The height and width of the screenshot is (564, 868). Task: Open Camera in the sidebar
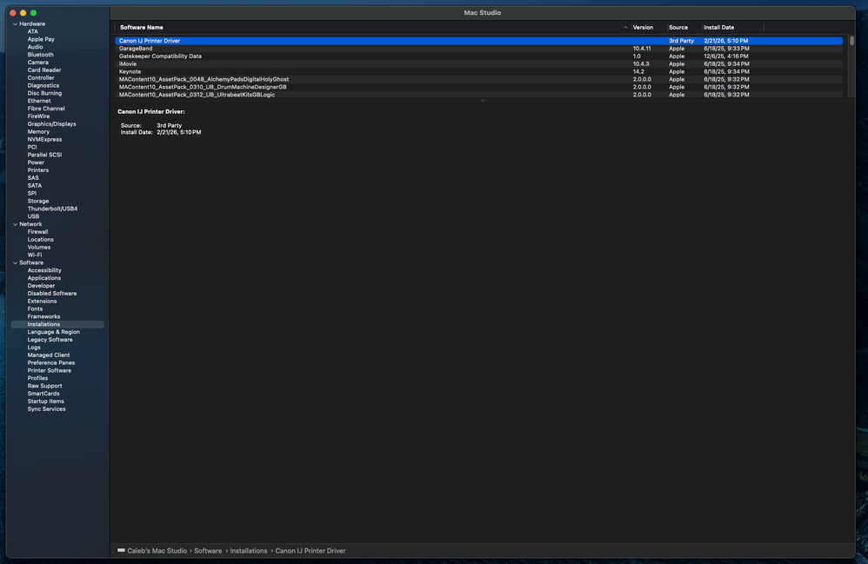click(x=37, y=63)
